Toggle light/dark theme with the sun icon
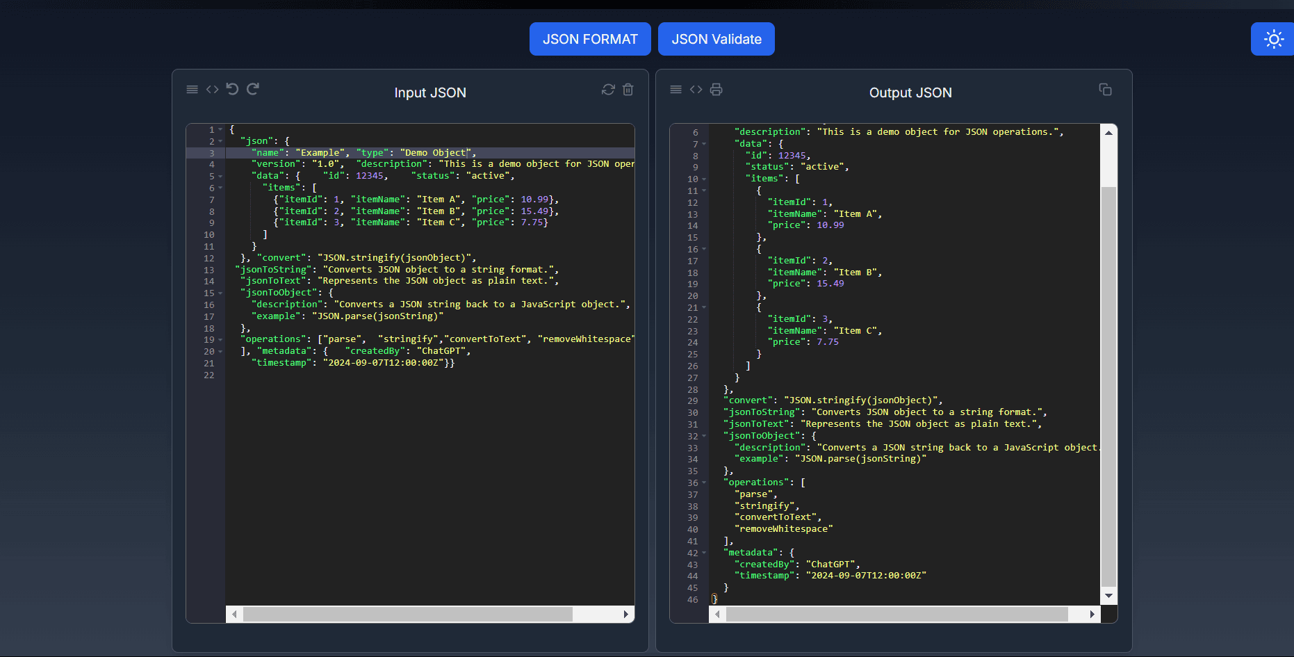Image resolution: width=1294 pixels, height=657 pixels. 1273,39
